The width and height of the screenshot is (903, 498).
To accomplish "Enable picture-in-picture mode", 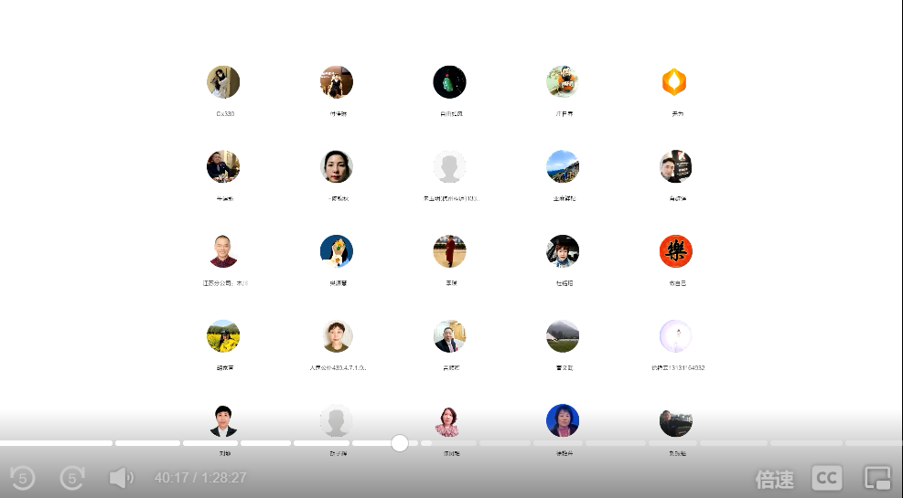I will click(877, 477).
